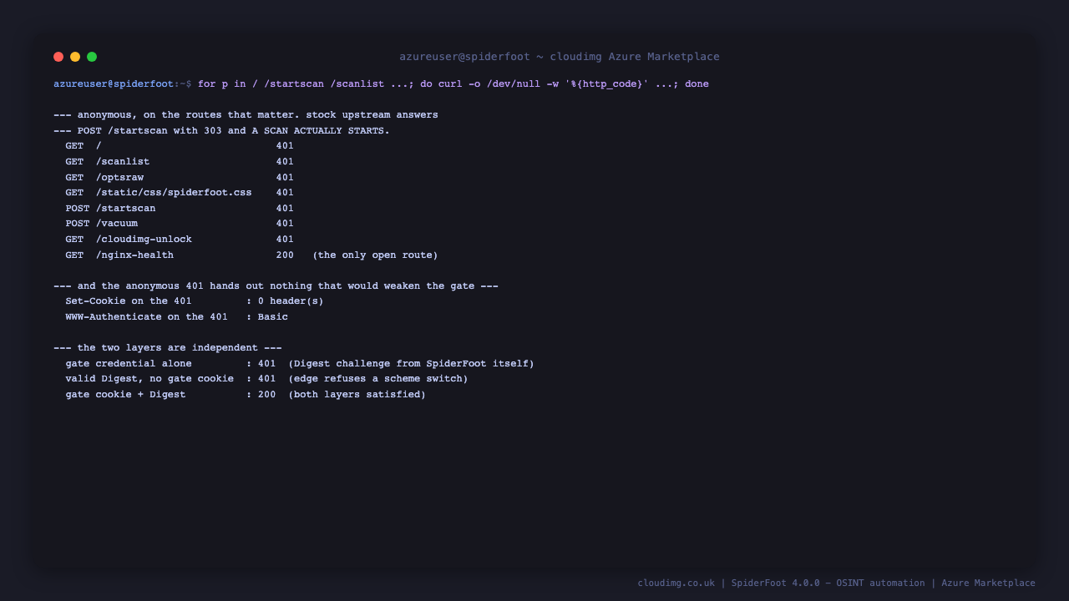Click the '(the only open route)' note

click(375, 255)
